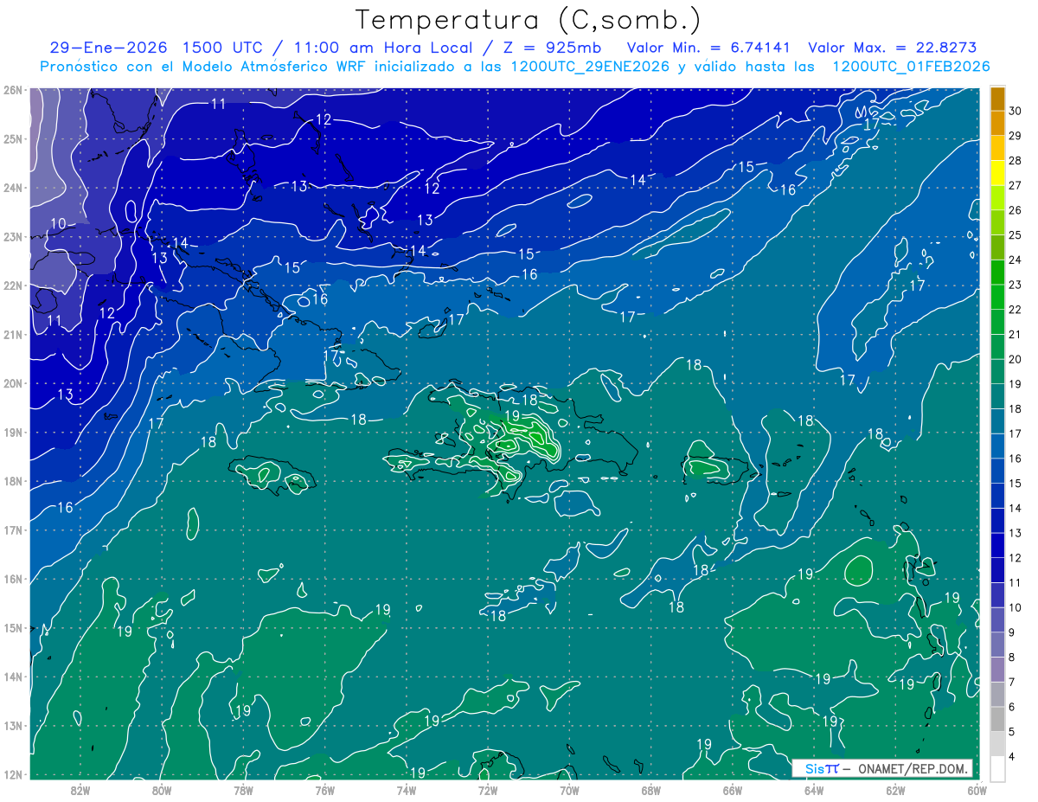Click the white legend swatch below 4
1038x802 pixels.
[997, 768]
